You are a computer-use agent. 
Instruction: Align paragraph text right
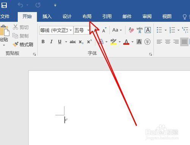point(176,42)
